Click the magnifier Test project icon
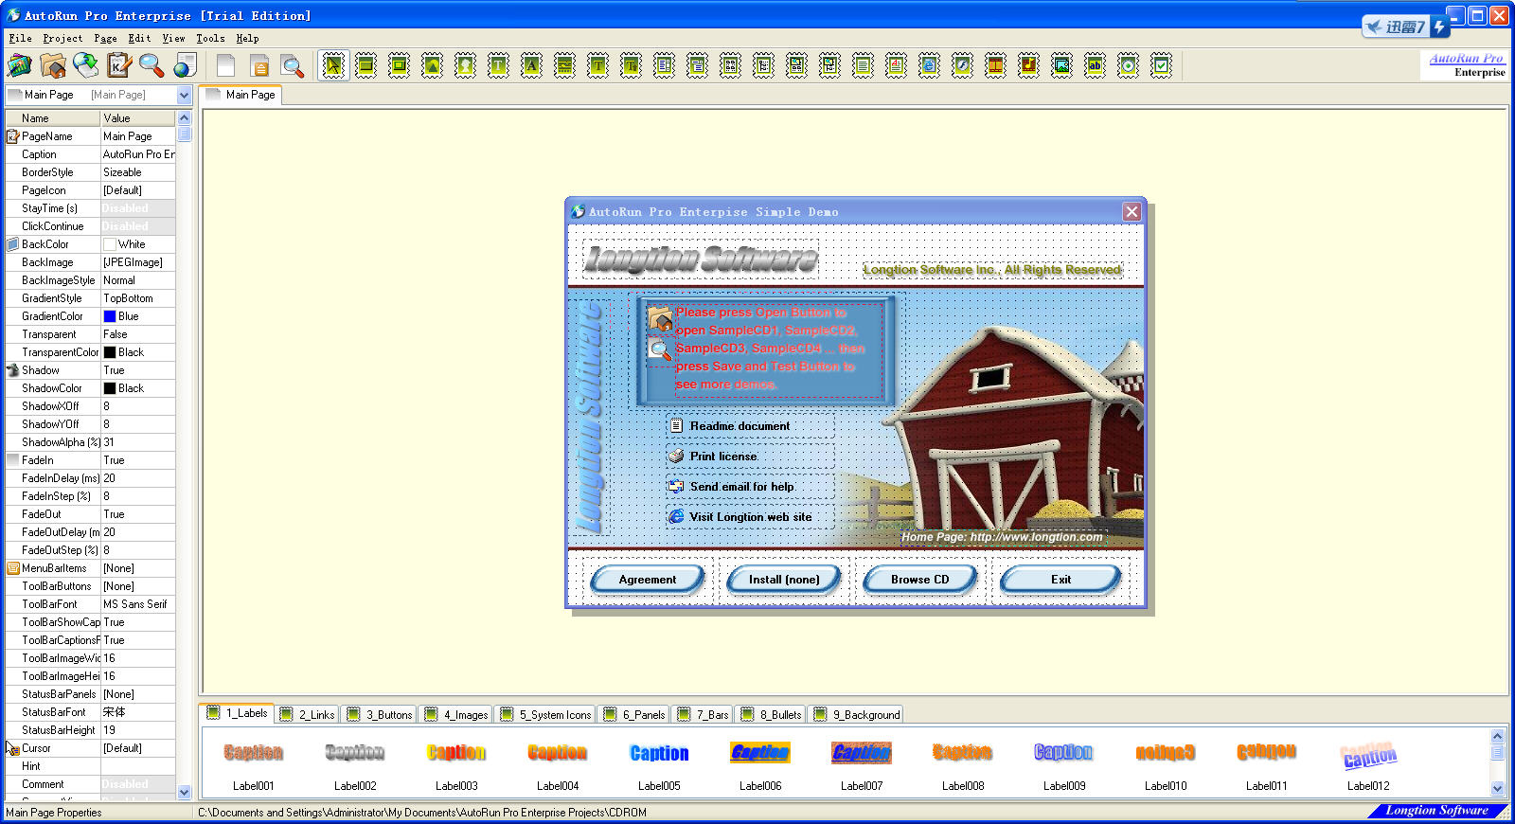1515x824 pixels. (x=151, y=65)
